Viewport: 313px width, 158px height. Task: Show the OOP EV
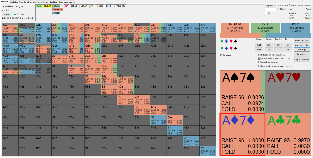pyautogui.click(x=288, y=45)
